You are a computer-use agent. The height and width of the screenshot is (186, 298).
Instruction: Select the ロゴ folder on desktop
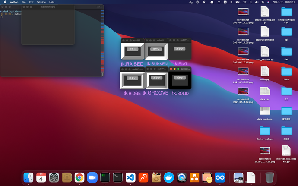click(x=286, y=93)
